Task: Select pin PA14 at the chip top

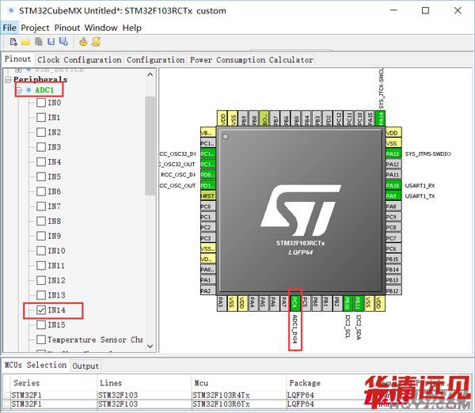Action: pos(381,119)
